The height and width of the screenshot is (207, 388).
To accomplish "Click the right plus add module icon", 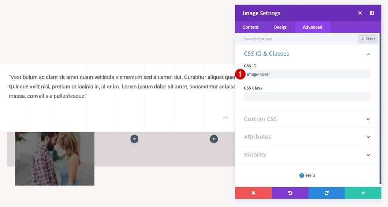I will click(x=214, y=139).
